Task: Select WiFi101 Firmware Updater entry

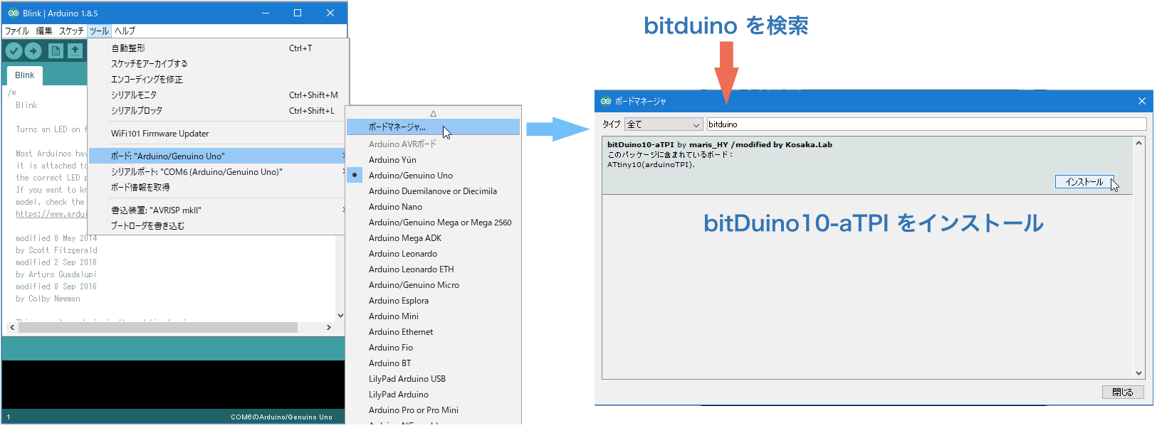Action: pos(218,134)
